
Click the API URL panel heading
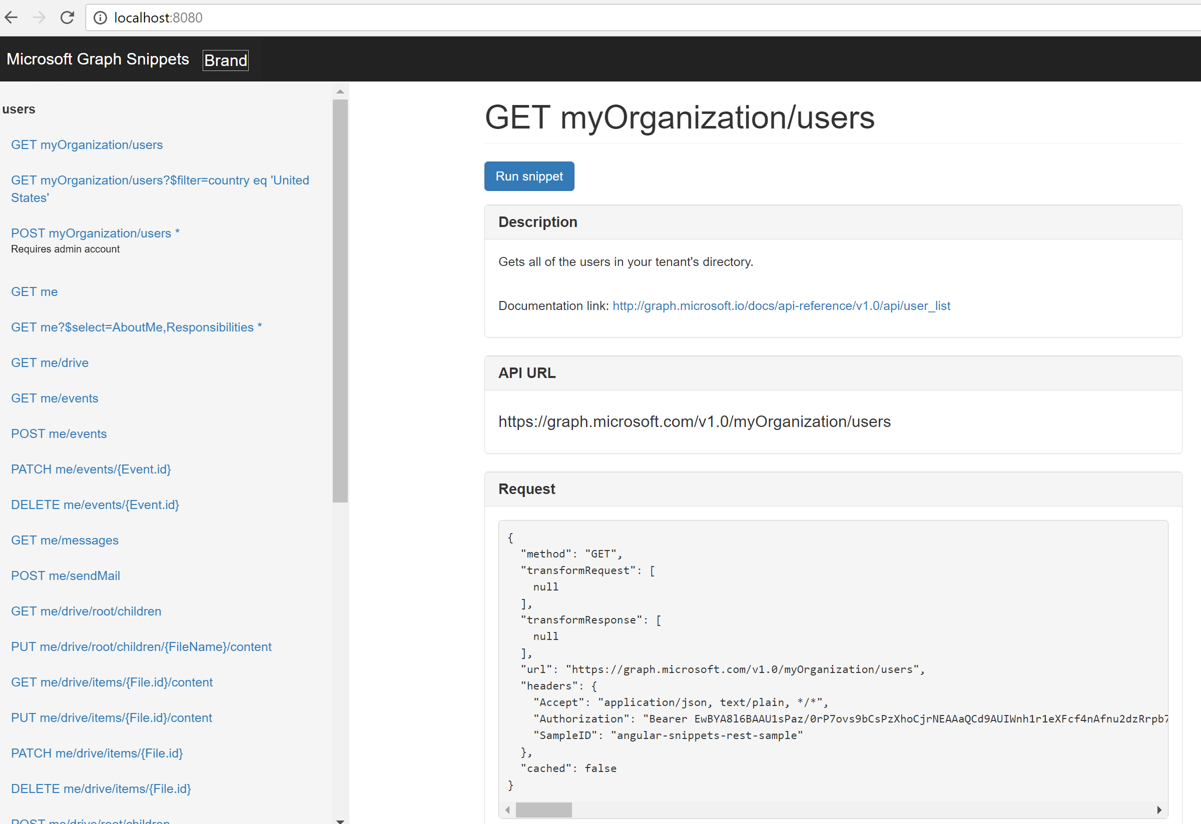click(x=526, y=373)
